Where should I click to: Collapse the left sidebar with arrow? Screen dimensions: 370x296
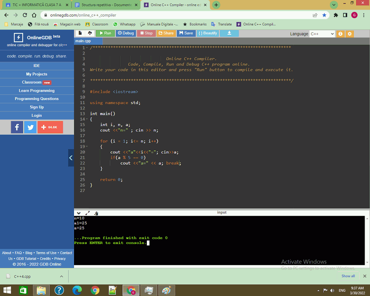[x=71, y=158]
